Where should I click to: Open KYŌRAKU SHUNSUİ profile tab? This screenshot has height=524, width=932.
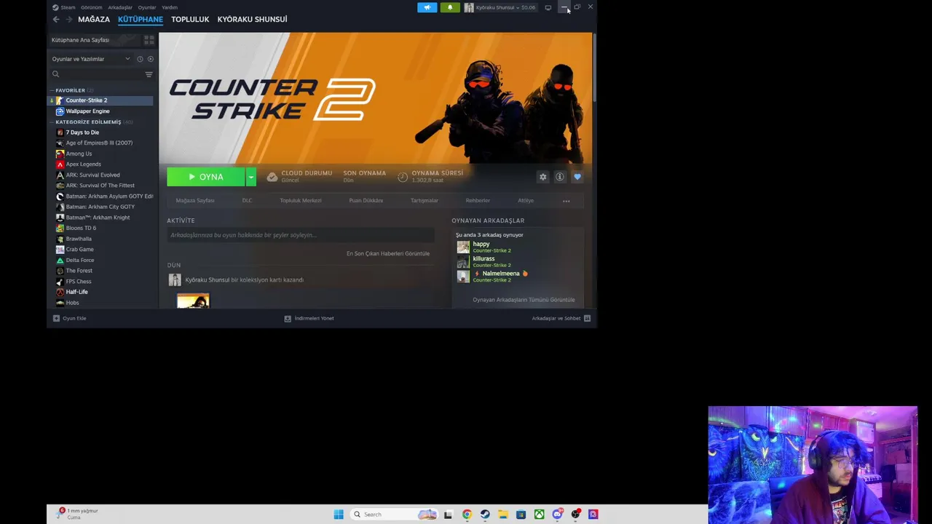[252, 20]
